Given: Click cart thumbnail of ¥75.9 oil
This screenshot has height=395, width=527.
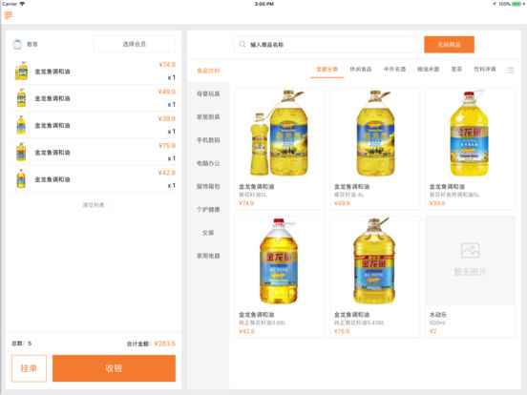Looking at the screenshot, I should click(21, 152).
